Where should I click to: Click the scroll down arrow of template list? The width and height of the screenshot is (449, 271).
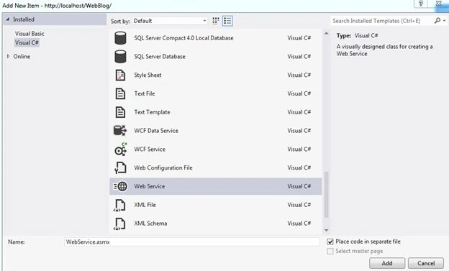click(326, 230)
